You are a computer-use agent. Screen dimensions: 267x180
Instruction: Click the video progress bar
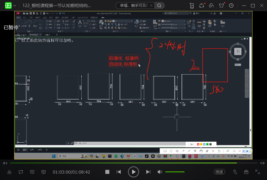coord(123,163)
